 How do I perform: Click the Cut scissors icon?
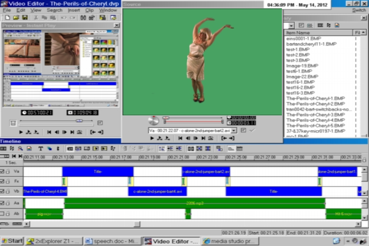click(36, 17)
